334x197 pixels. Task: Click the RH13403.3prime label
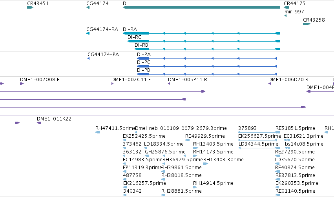point(223,160)
